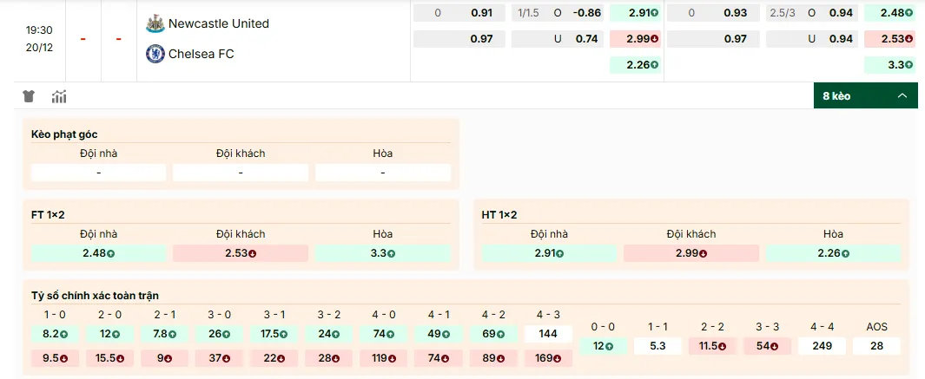Open the bar chart statistics icon
Viewport: 925px width, 379px height.
click(x=59, y=96)
